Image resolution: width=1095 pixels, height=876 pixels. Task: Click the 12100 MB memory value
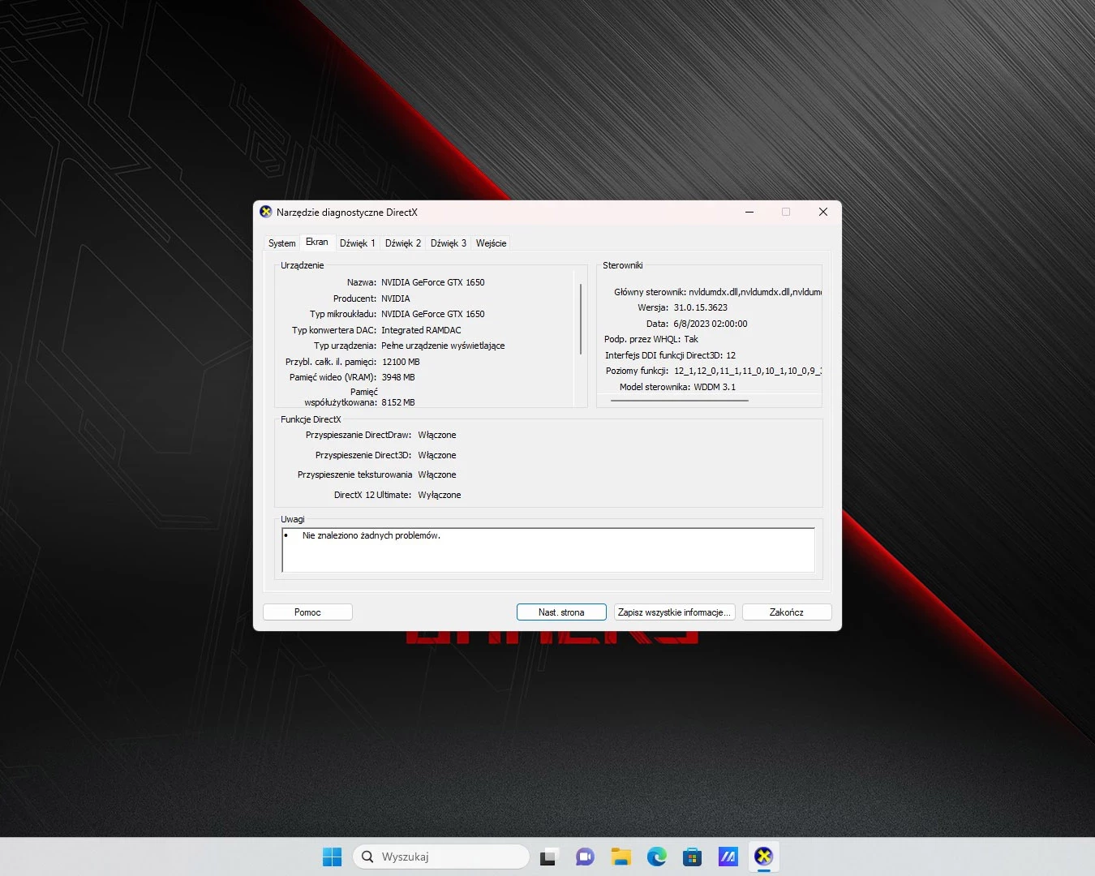click(x=401, y=362)
